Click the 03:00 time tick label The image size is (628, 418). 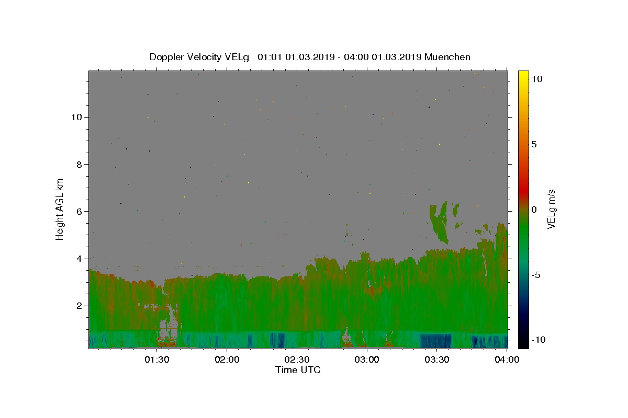(x=367, y=359)
